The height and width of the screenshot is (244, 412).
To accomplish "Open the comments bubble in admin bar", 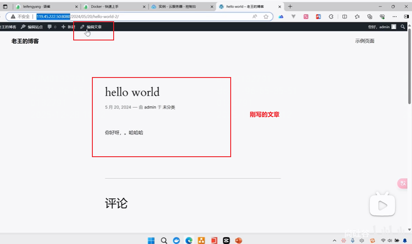I will [52, 27].
